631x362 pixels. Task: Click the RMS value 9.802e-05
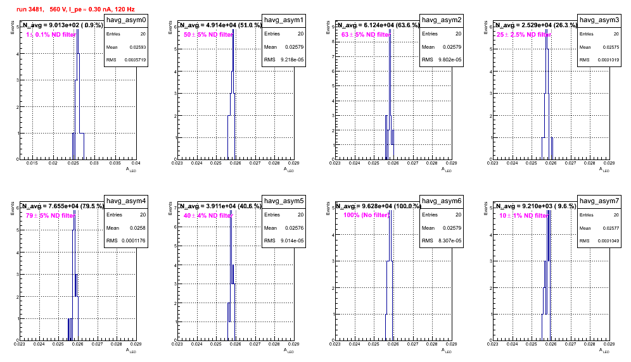(450, 59)
